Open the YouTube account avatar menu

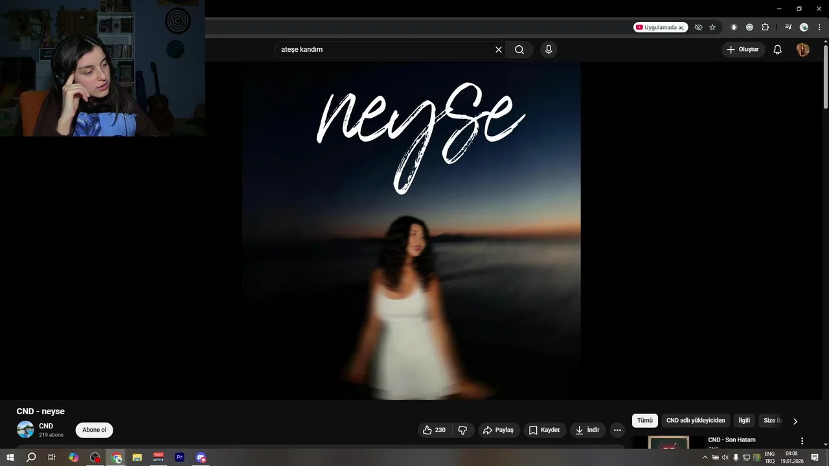click(803, 49)
